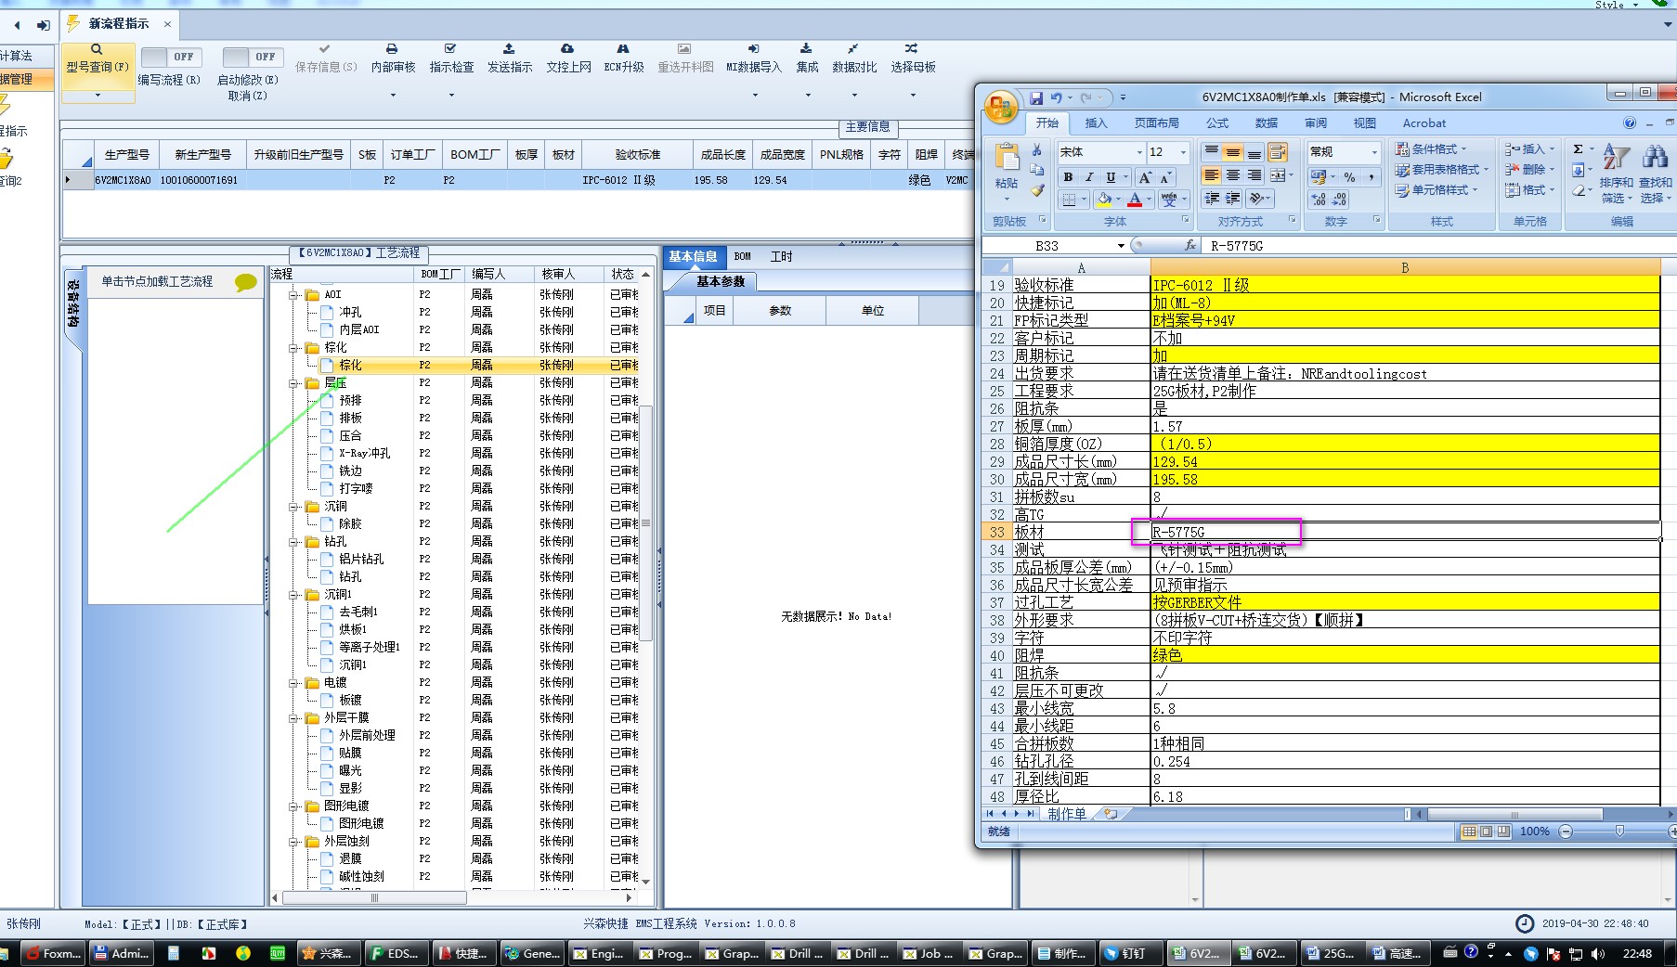
Task: Click the 主要信息 button
Action: pyautogui.click(x=867, y=127)
